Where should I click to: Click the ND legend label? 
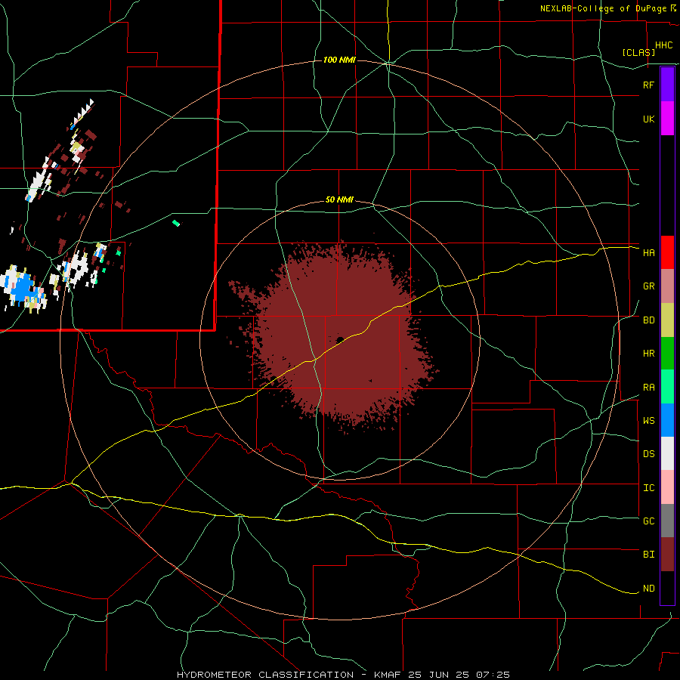coord(648,589)
